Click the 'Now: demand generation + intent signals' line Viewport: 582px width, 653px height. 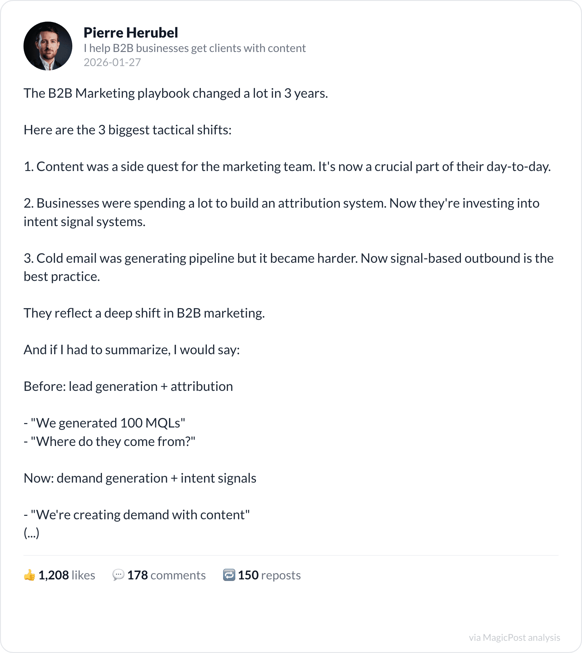click(x=140, y=478)
